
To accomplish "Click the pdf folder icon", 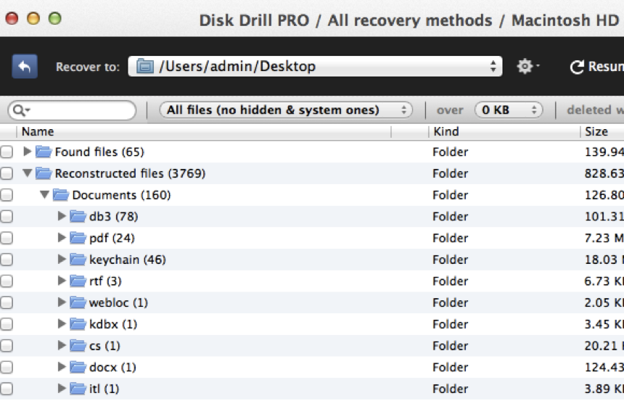I will [78, 238].
